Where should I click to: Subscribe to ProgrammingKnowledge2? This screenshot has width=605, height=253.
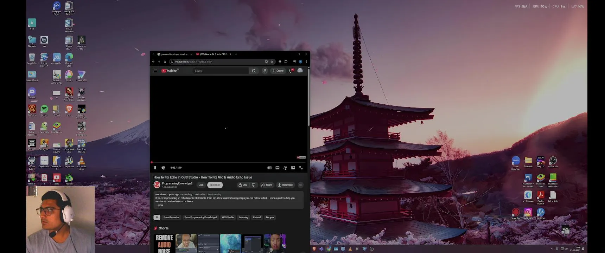pos(215,185)
